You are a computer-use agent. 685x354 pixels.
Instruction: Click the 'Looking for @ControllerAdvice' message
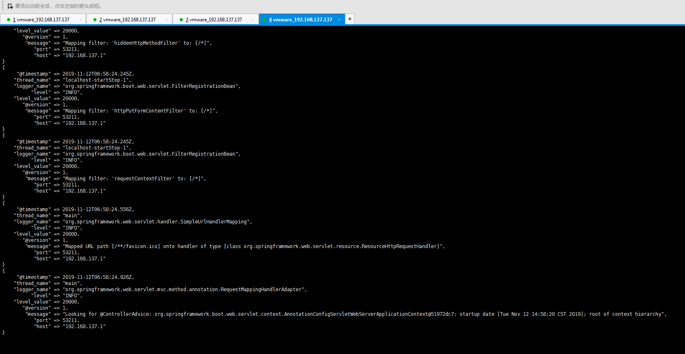tap(364, 314)
